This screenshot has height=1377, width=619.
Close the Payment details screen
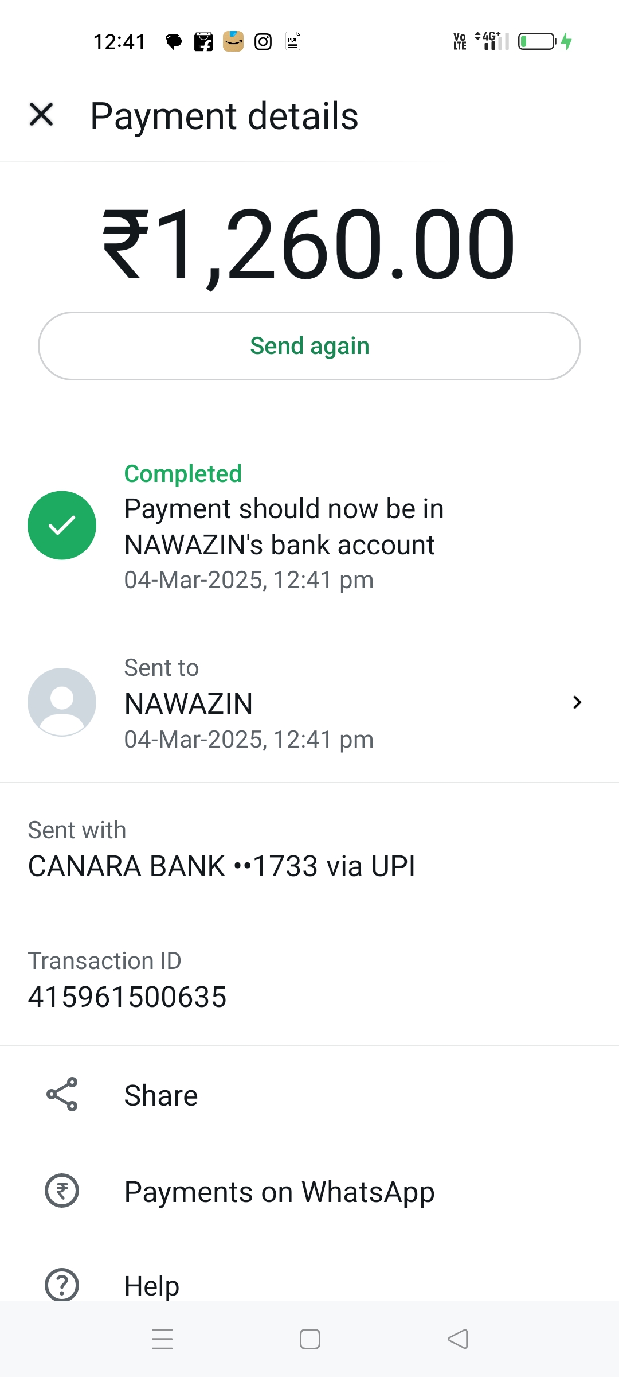tap(41, 114)
